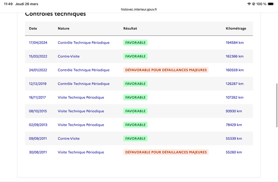Click DÉFAVORABLE badge for 24/01/2022 inspection

[166, 70]
